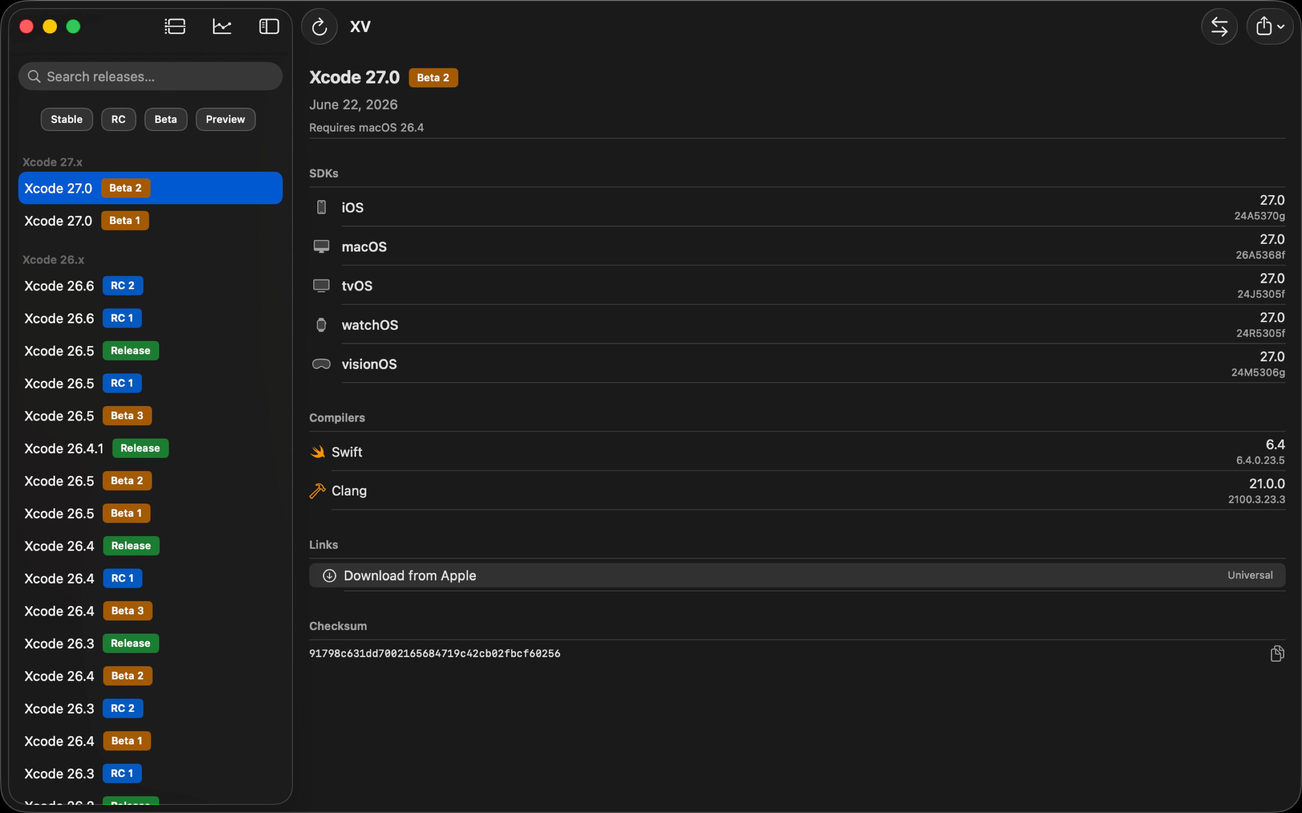Open Xcode 26.4.1 Release entry
Image resolution: width=1302 pixels, height=813 pixels.
(151, 449)
